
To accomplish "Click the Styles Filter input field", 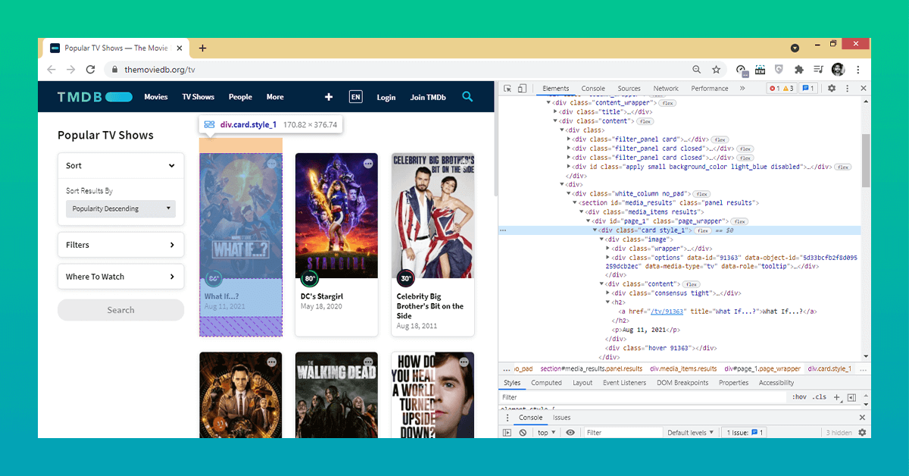I will pyautogui.click(x=642, y=397).
